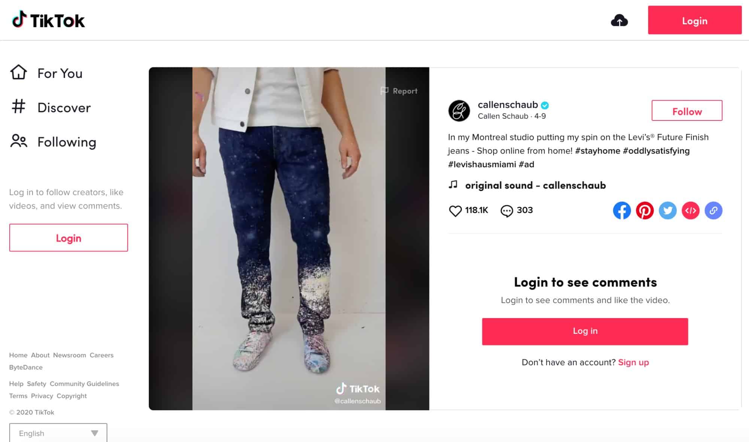Select the Discover menu item

point(64,107)
